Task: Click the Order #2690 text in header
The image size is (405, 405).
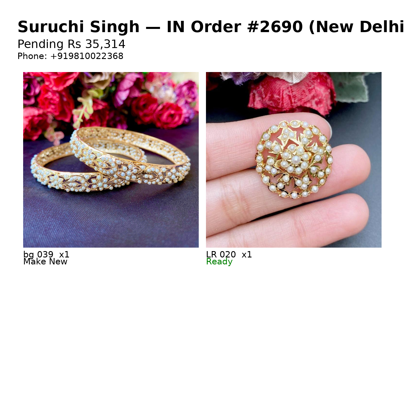Action: [x=247, y=27]
